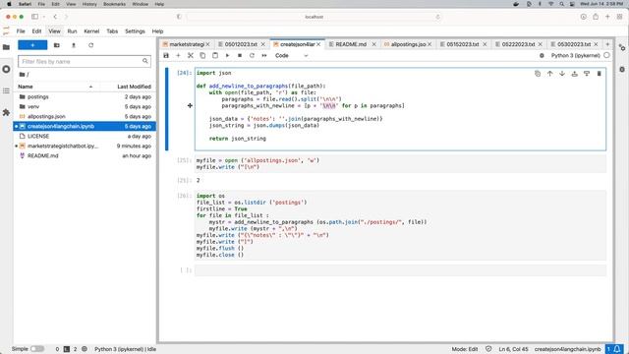Viewport: 629px width, 354px height.
Task: Open the JupyterLab Help menu
Action: (157, 31)
